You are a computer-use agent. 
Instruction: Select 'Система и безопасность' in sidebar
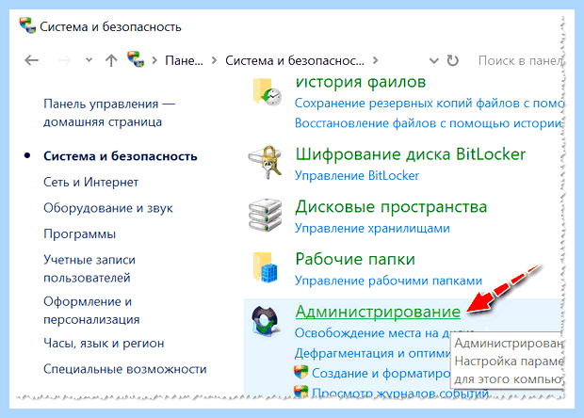click(121, 156)
